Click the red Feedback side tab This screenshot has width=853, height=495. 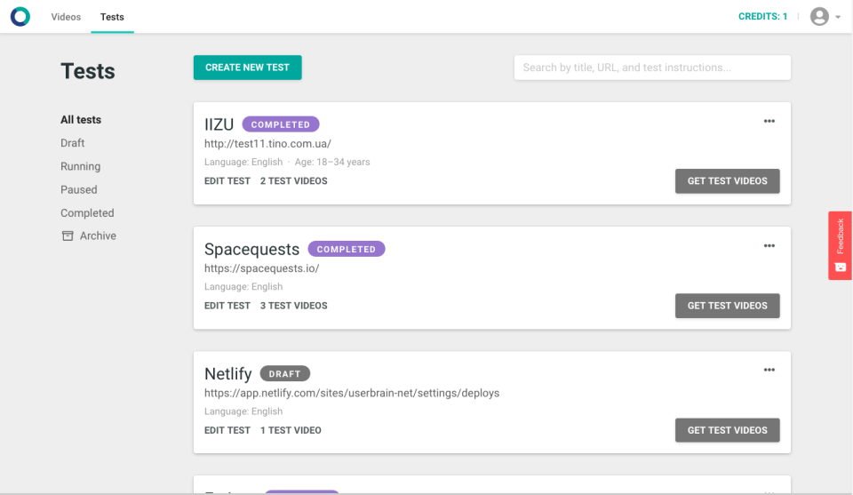(x=840, y=245)
